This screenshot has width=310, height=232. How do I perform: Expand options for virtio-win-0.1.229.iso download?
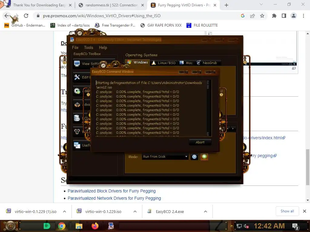(135, 211)
